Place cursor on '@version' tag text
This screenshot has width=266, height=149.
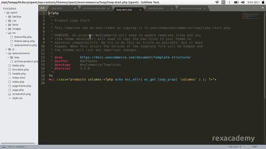[x=62, y=68]
